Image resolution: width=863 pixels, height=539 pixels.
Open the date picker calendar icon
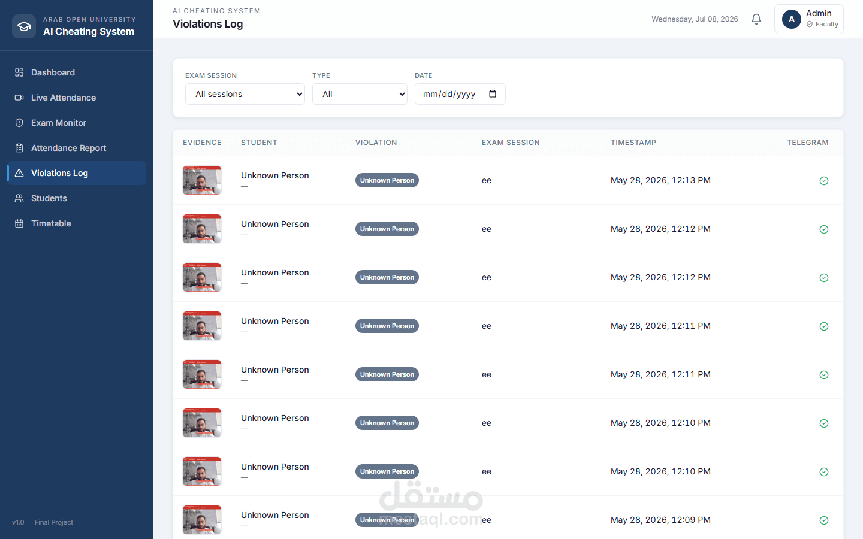coord(493,94)
